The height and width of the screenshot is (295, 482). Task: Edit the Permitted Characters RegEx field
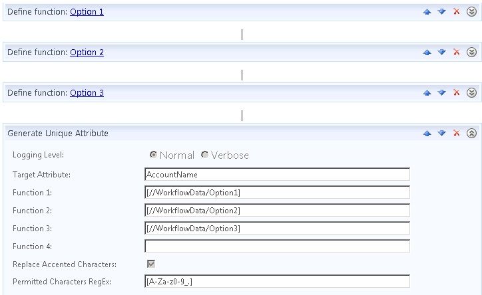277,281
